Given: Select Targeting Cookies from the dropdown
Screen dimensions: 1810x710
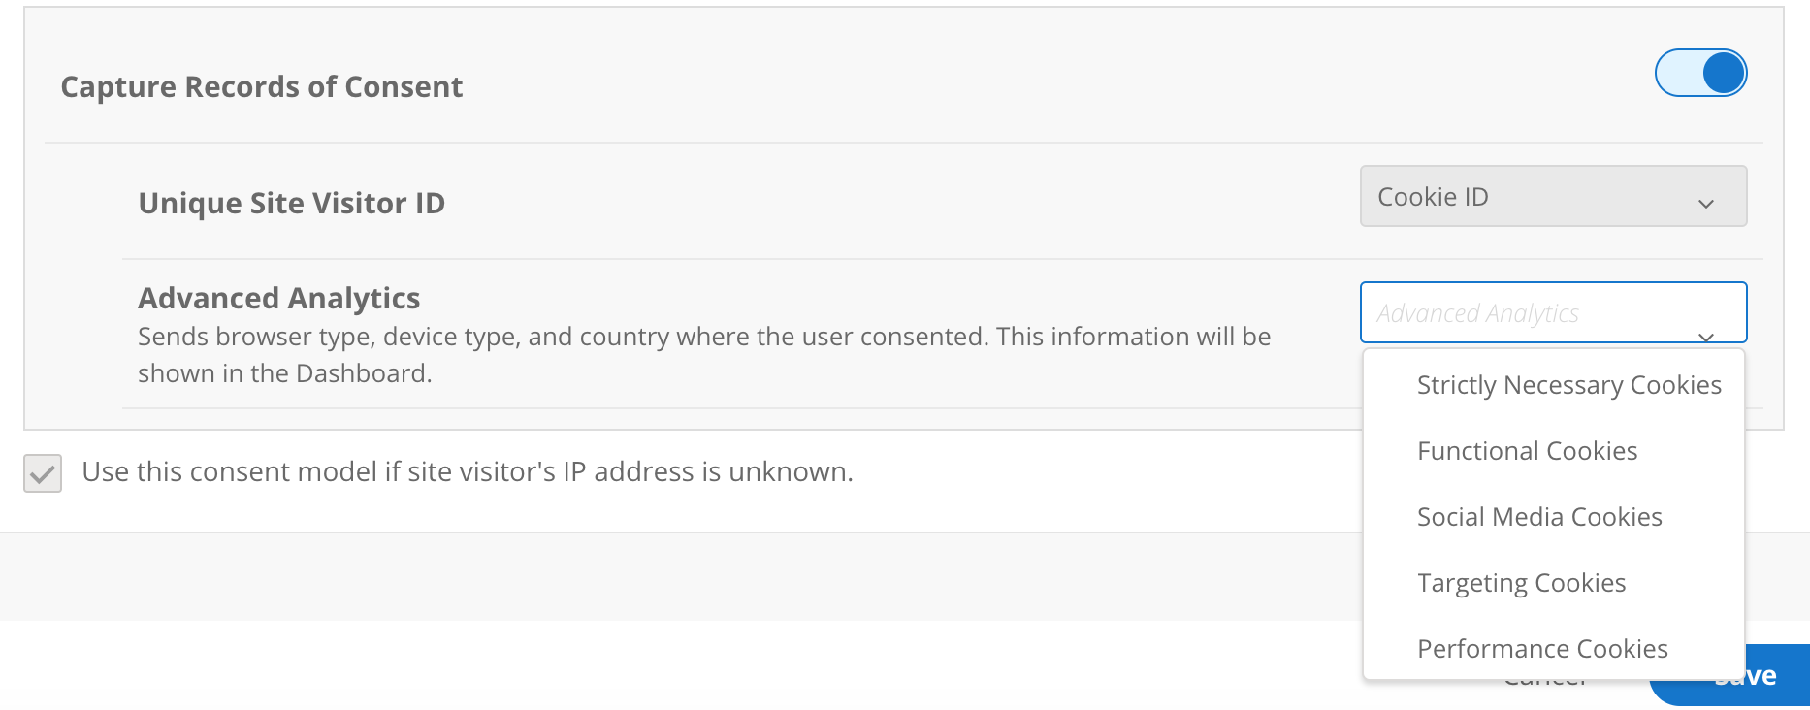Looking at the screenshot, I should click(x=1522, y=582).
